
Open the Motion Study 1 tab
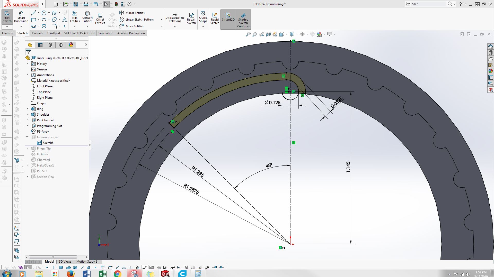86,262
